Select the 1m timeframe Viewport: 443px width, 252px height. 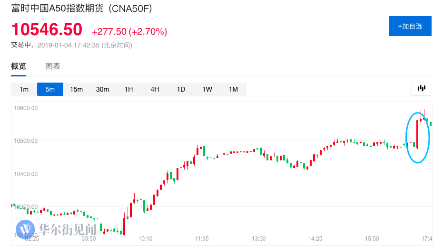pos(24,89)
